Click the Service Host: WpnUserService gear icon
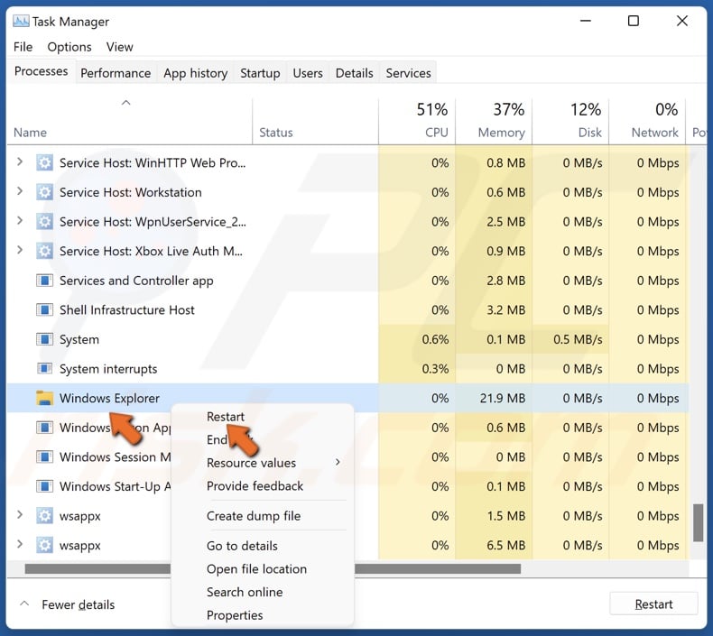Screen dimensions: 713x636 click(44, 222)
